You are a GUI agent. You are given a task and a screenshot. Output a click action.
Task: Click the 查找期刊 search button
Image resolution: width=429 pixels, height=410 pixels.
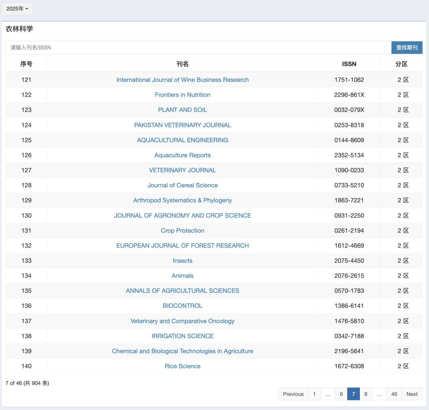(407, 48)
